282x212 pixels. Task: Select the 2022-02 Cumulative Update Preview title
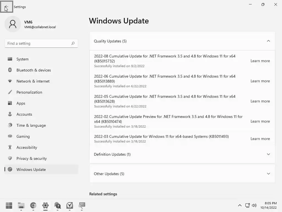(168, 119)
